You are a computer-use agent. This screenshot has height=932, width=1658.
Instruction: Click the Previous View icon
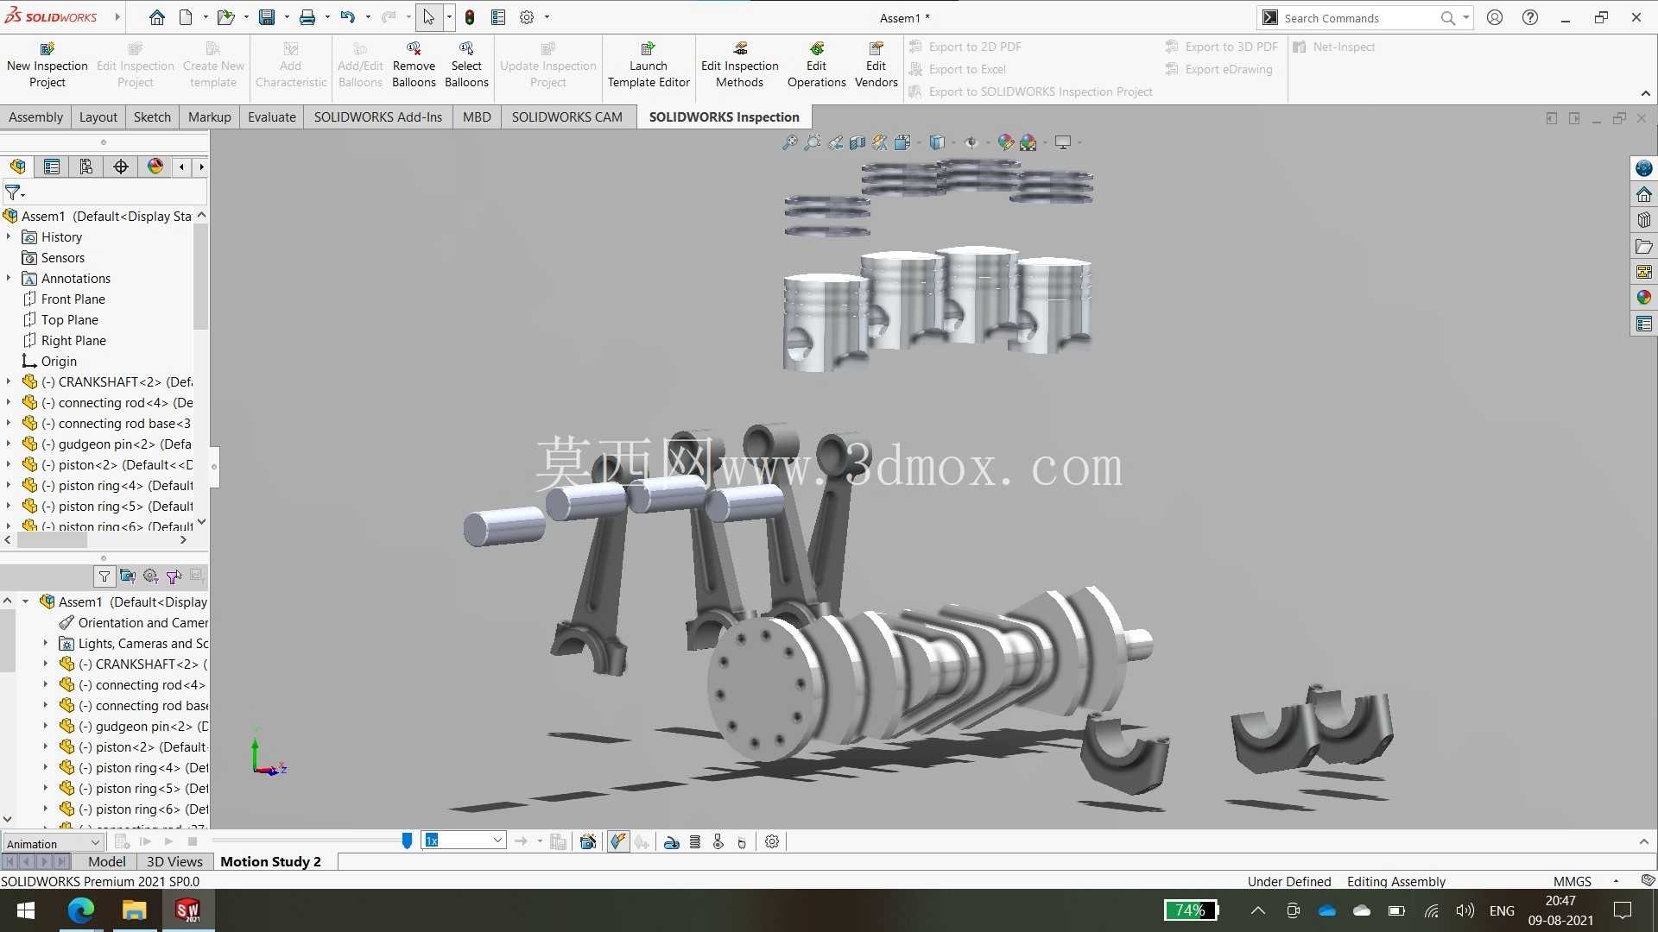tap(835, 142)
